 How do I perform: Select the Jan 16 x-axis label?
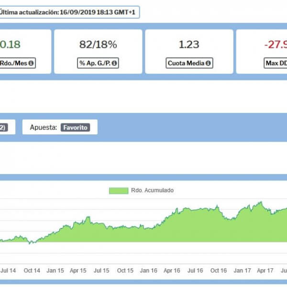click(148, 271)
